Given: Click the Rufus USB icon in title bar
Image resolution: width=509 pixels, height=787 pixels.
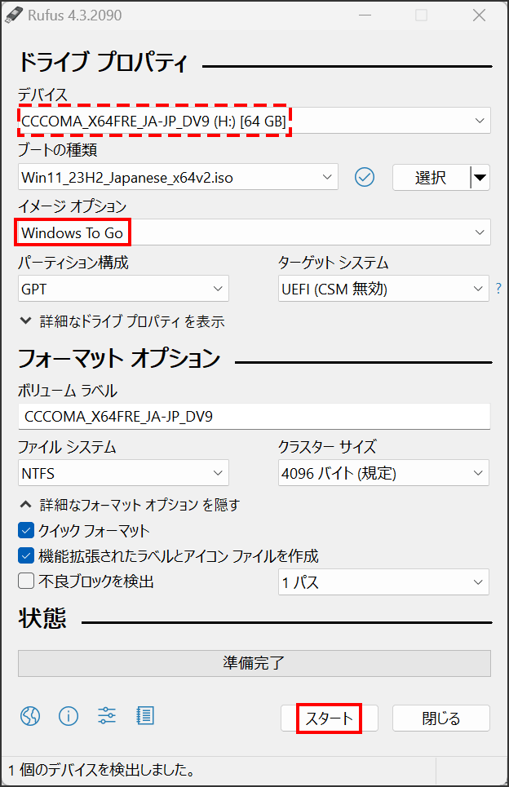Looking at the screenshot, I should click(14, 15).
